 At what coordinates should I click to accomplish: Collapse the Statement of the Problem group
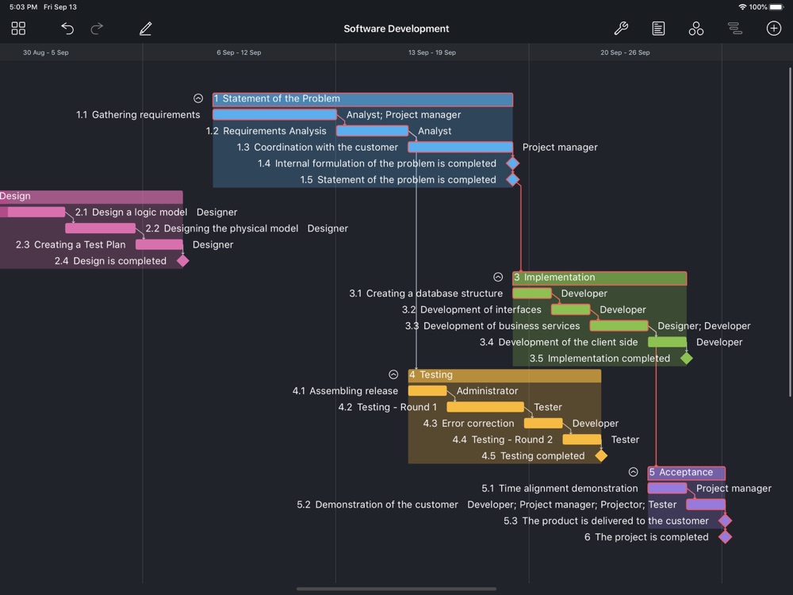coord(198,98)
